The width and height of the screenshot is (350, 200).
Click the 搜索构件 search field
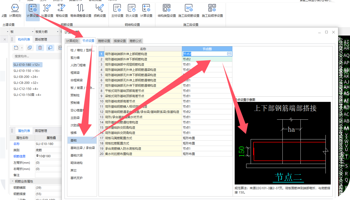point(36,56)
